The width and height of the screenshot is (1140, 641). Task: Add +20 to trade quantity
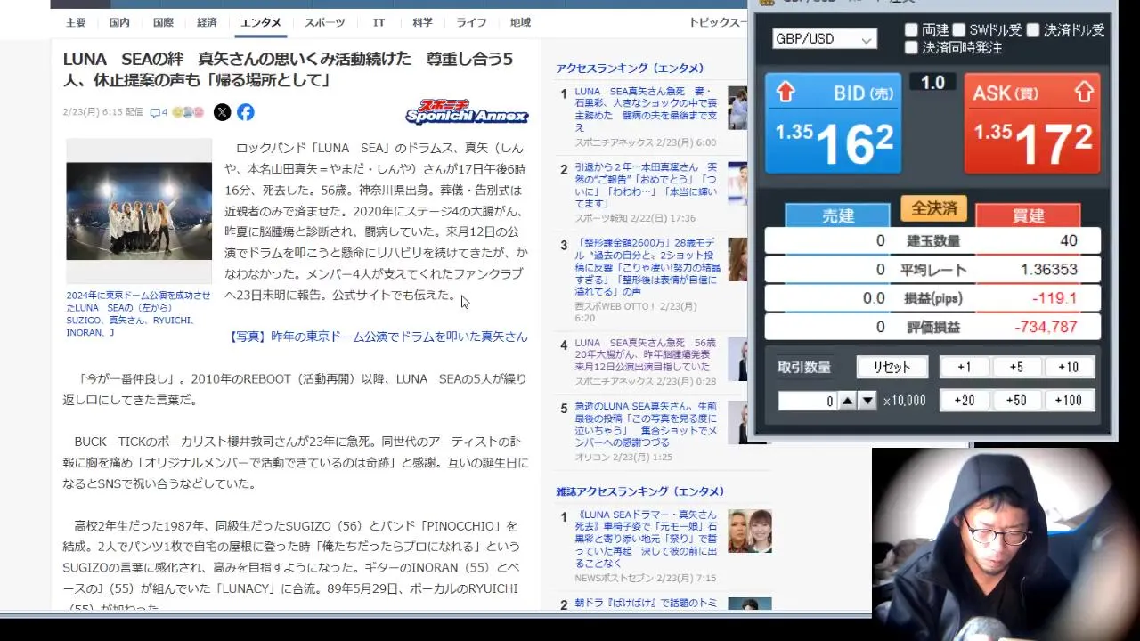click(x=965, y=401)
